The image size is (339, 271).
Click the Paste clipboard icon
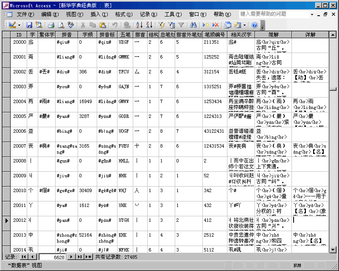point(102,25)
